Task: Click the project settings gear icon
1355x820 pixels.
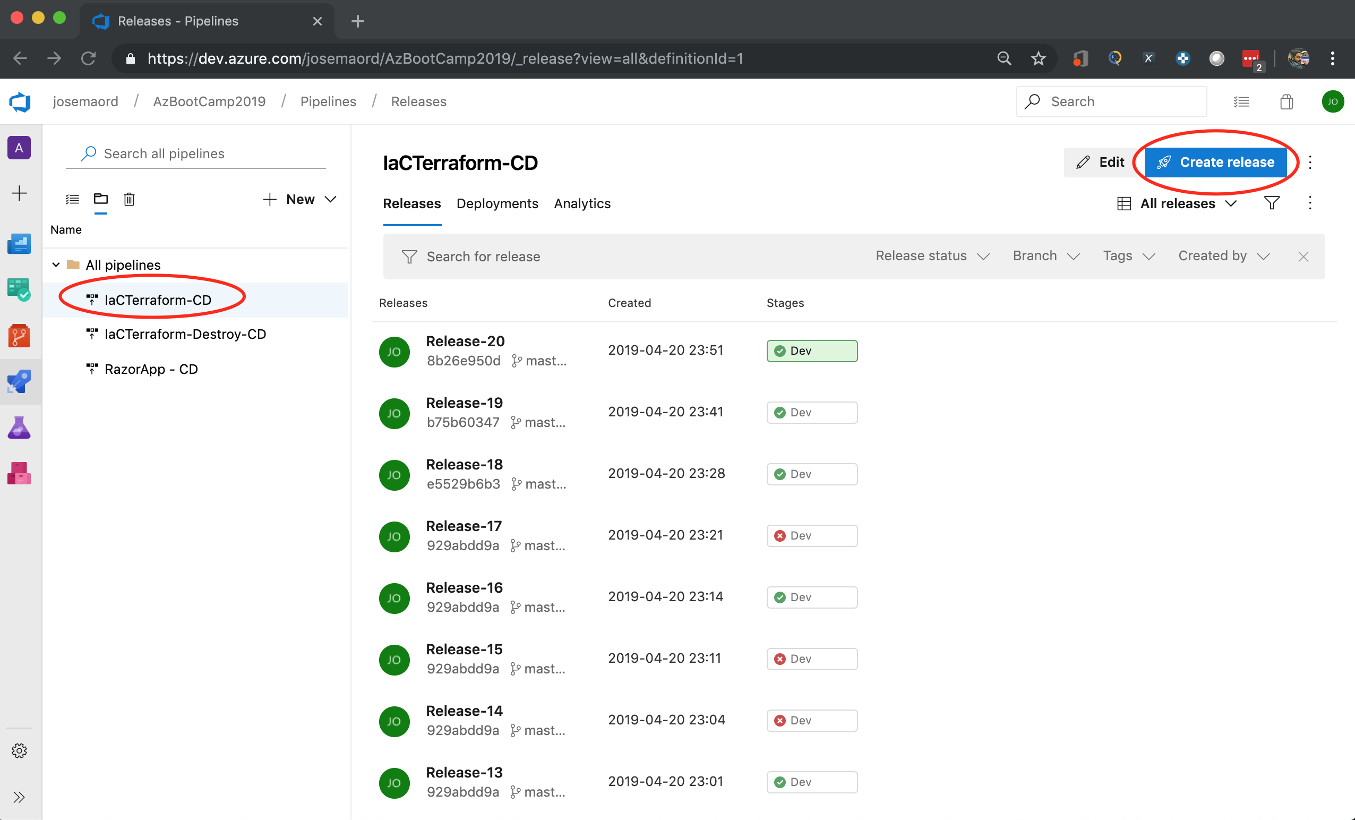Action: point(19,751)
